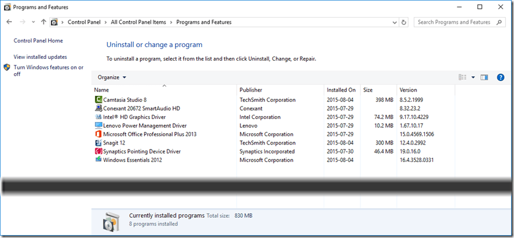The image size is (514, 238).
Task: Sort programs by Installed On column
Action: pyautogui.click(x=341, y=90)
